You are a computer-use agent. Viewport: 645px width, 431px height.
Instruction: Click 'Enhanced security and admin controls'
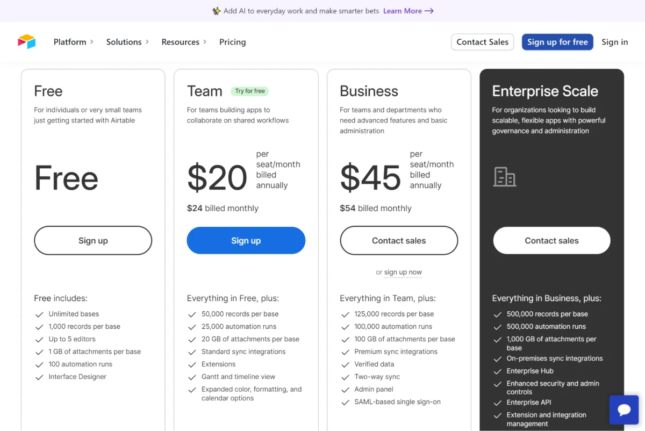click(x=553, y=388)
